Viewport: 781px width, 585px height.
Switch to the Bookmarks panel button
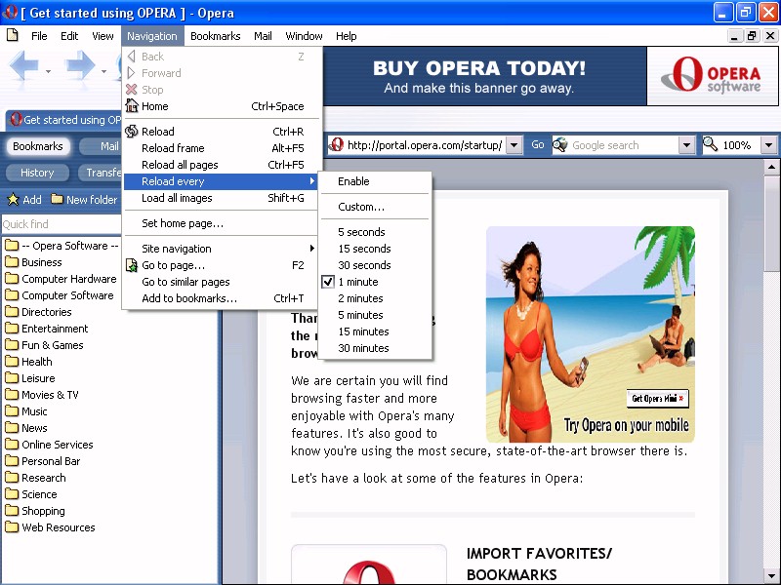pyautogui.click(x=38, y=145)
